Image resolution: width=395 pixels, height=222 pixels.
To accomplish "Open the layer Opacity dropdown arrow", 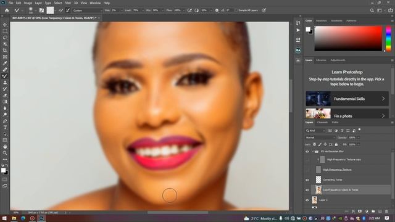I will tap(359, 138).
